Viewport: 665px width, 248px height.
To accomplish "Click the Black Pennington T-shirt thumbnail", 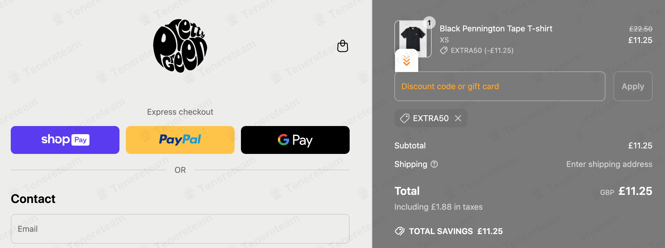I will click(413, 37).
